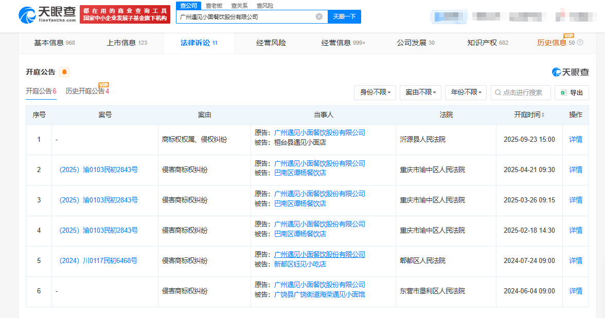Click the 天眼一下 search button
This screenshot has width=605, height=318.
[x=344, y=16]
